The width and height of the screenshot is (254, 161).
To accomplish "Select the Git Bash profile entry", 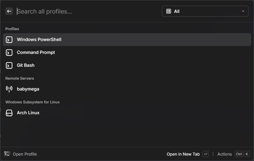I will (26, 65).
